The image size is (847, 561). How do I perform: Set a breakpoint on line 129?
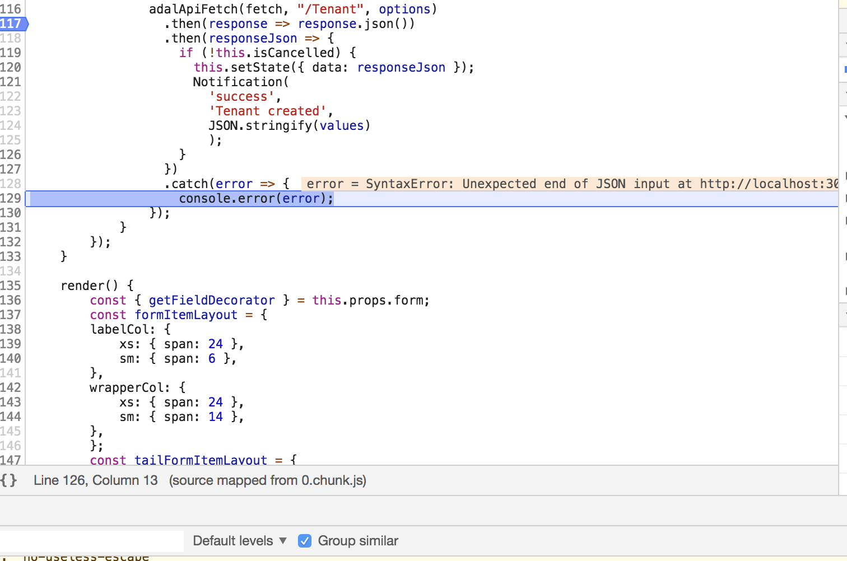tap(11, 198)
